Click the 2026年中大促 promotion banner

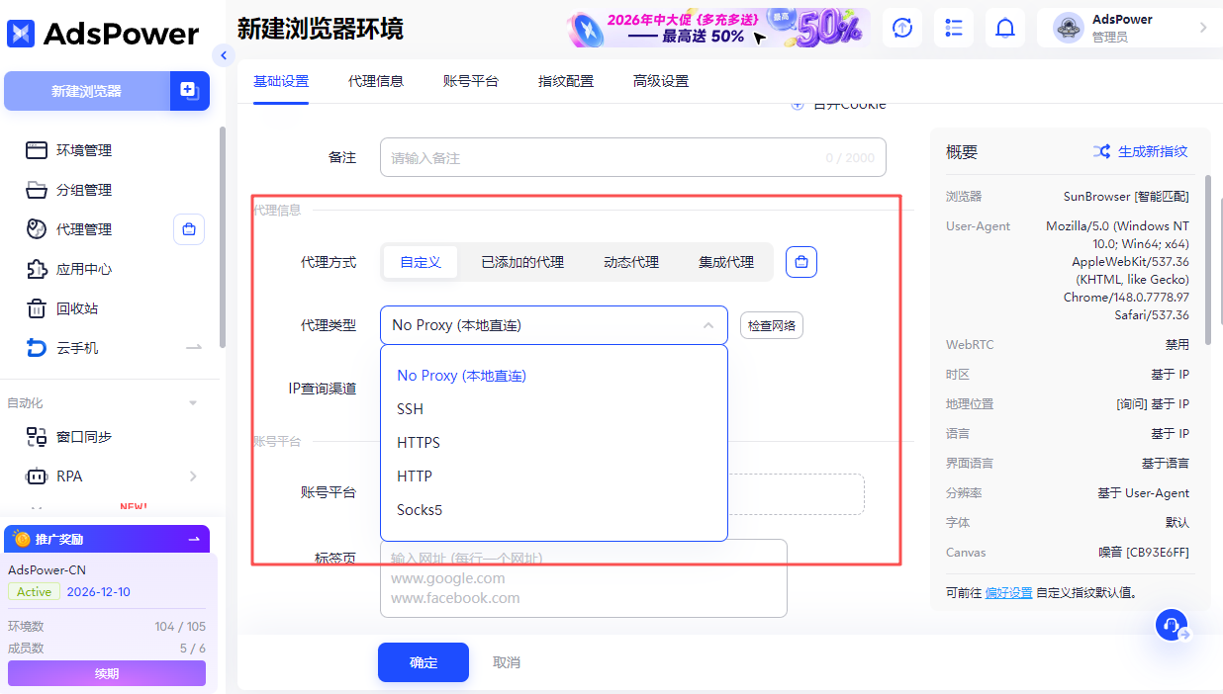719,28
